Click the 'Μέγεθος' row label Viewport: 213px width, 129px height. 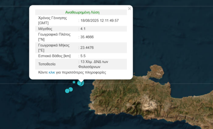coord(45,29)
